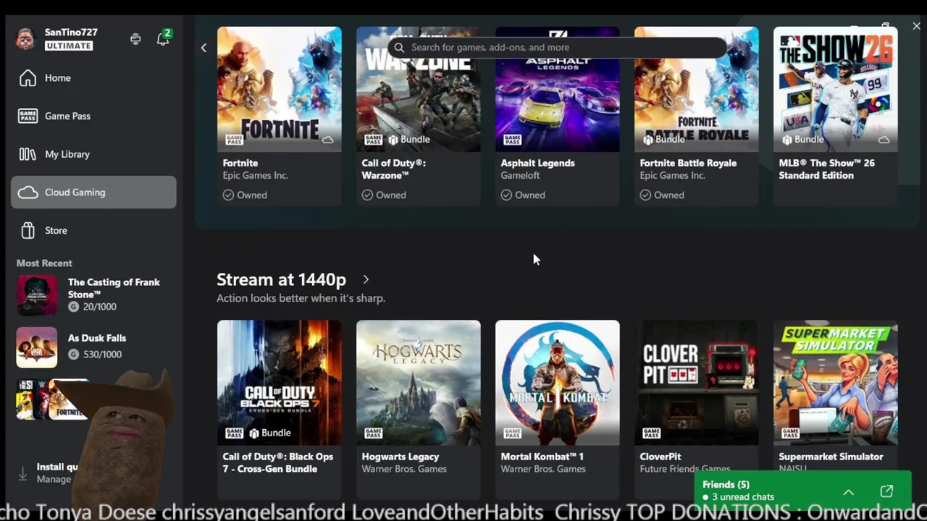Open Fortnite Battle Royale cover art
Image resolution: width=927 pixels, height=521 pixels.
click(x=696, y=89)
